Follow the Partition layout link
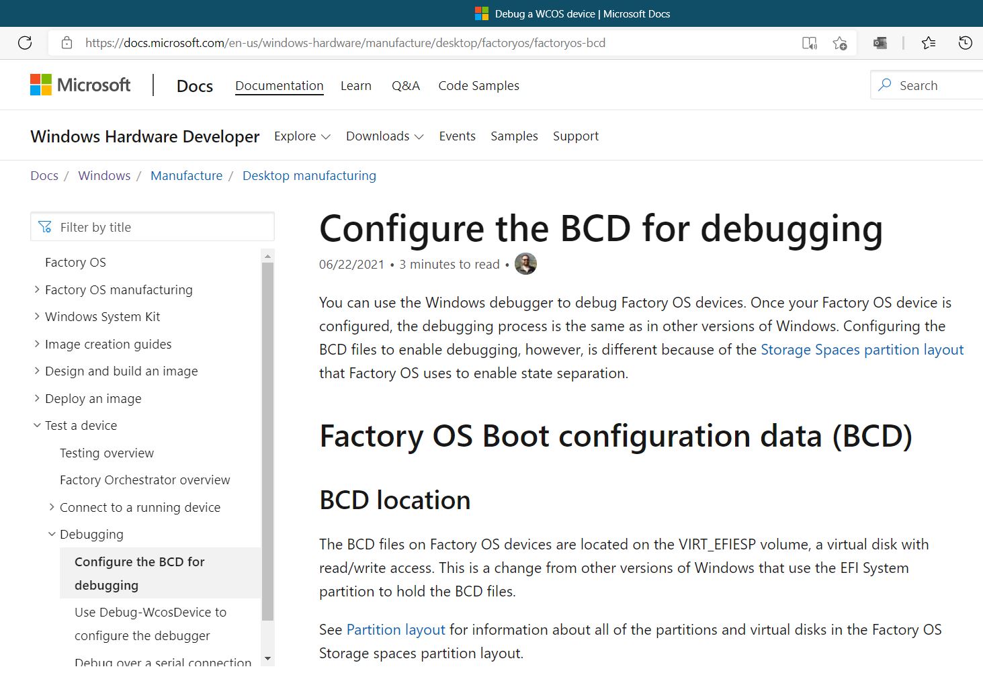Viewport: 983px width, 673px height. pos(395,629)
